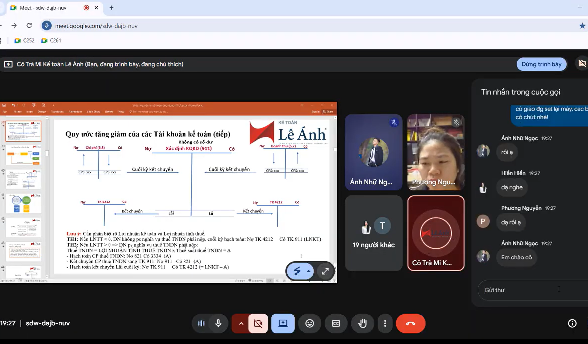Click the audio visualizer bars icon
The image size is (588, 344).
pyautogui.click(x=201, y=323)
